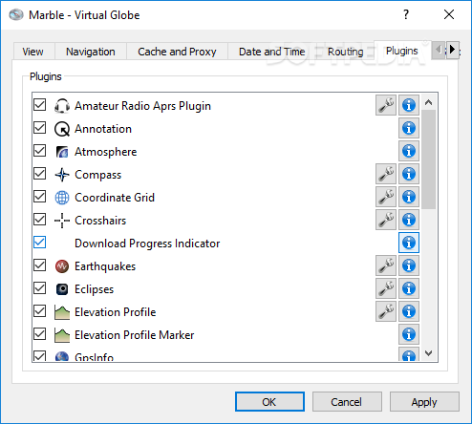Image resolution: width=472 pixels, height=424 pixels.
Task: Click the Earthquakes red seismograph icon
Action: point(62,266)
